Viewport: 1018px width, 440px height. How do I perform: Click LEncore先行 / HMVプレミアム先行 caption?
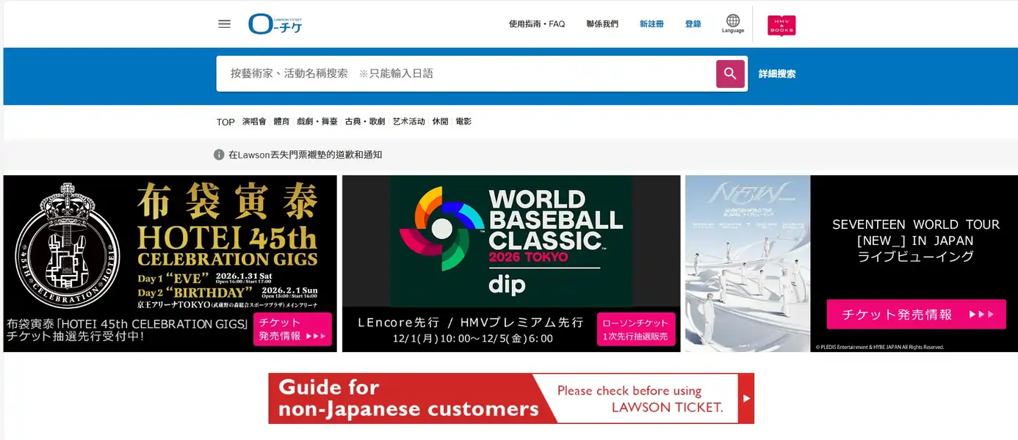pos(470,322)
